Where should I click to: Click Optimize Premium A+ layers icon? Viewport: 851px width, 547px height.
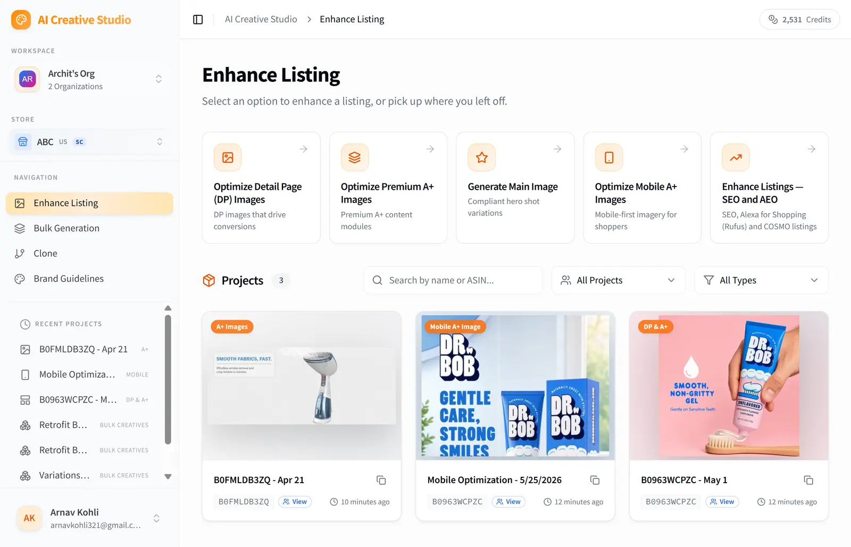(x=355, y=157)
